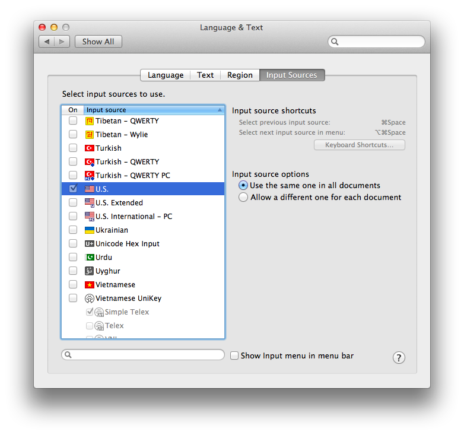Uncheck the U.S. input source checkbox
The image size is (464, 435).
click(x=73, y=189)
